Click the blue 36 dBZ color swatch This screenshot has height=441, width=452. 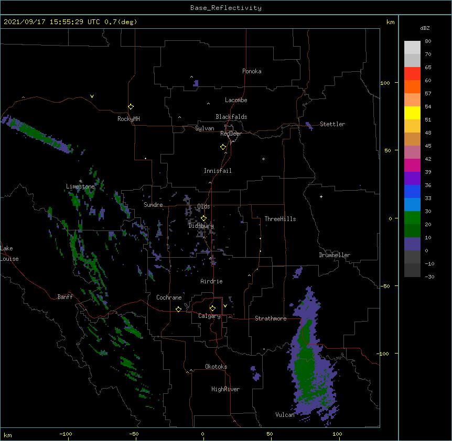coord(412,191)
